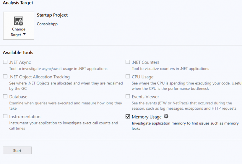Click the CPU Usage tool label

142,77
